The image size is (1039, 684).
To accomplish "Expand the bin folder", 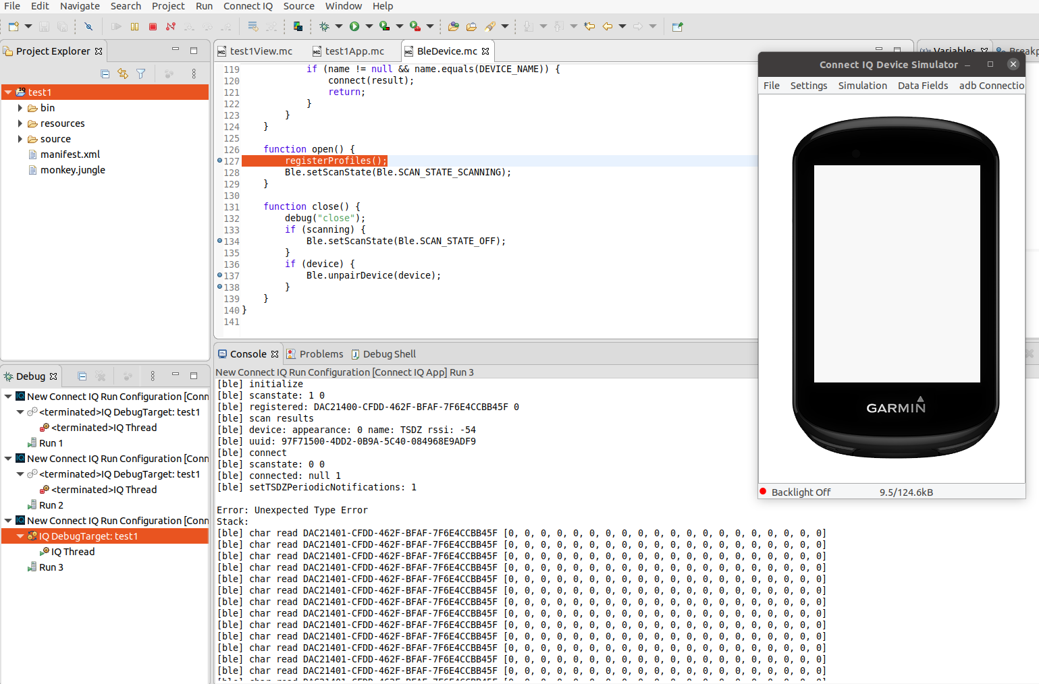I will click(x=20, y=108).
